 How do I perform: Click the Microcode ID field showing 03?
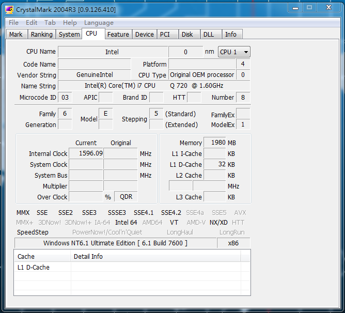[x=65, y=97]
